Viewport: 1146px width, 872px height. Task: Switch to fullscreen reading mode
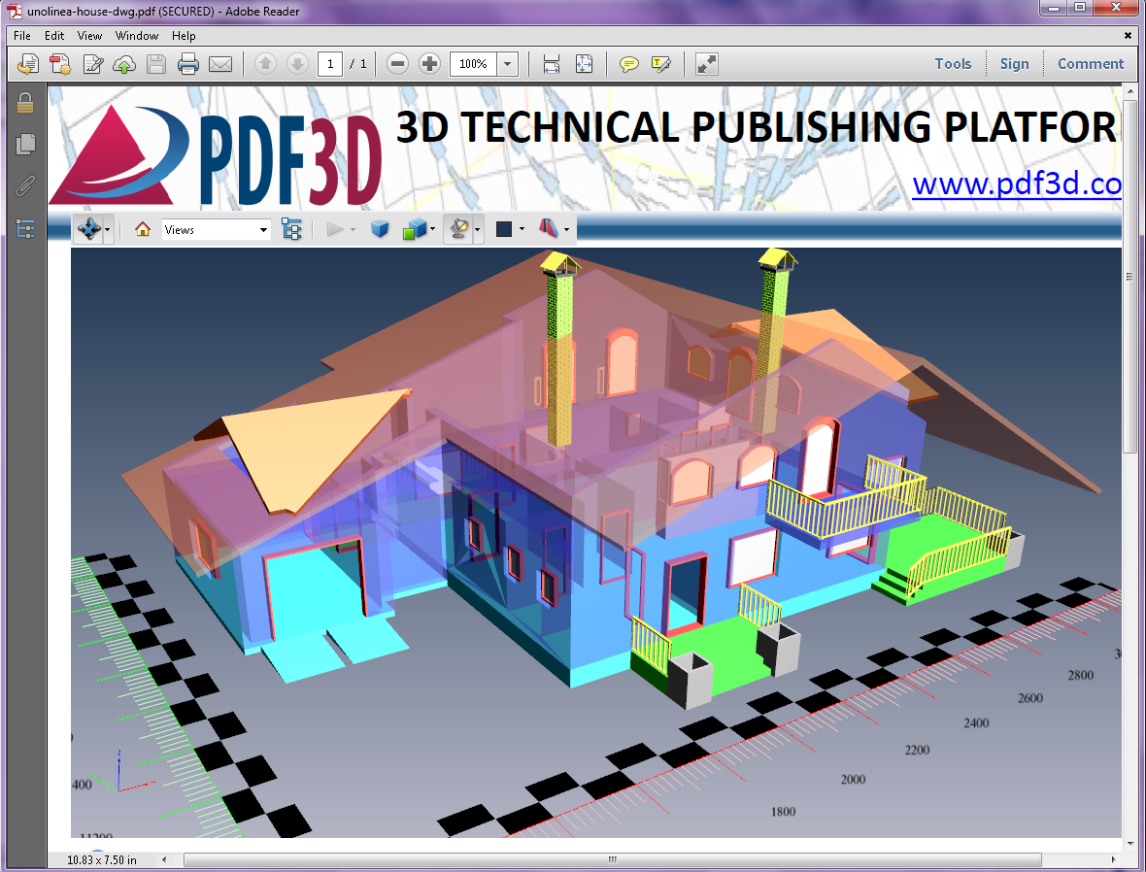click(703, 64)
